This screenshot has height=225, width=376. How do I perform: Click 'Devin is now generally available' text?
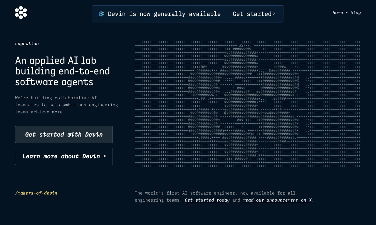coord(164,14)
